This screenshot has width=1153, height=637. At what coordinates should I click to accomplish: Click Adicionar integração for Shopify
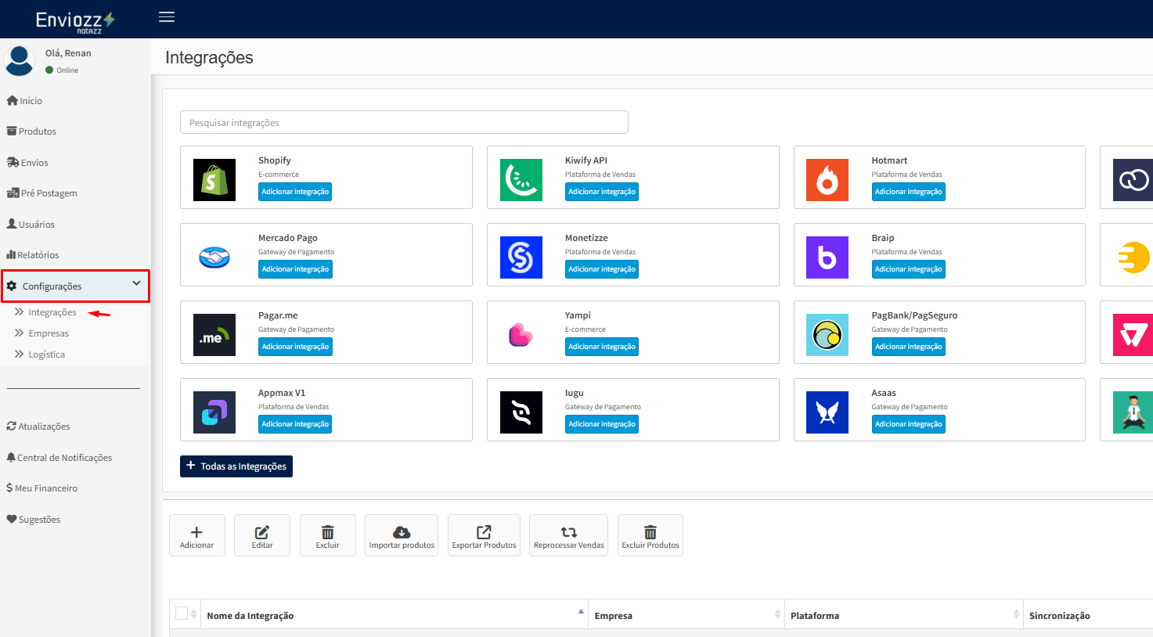[x=295, y=192]
